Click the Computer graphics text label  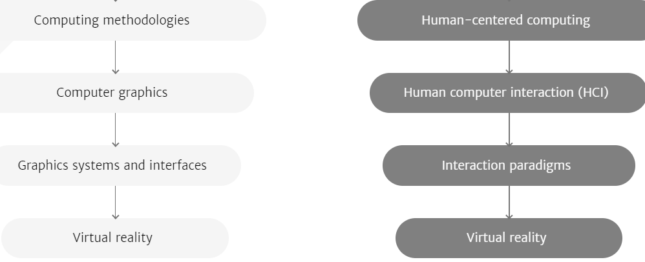pyautogui.click(x=112, y=93)
